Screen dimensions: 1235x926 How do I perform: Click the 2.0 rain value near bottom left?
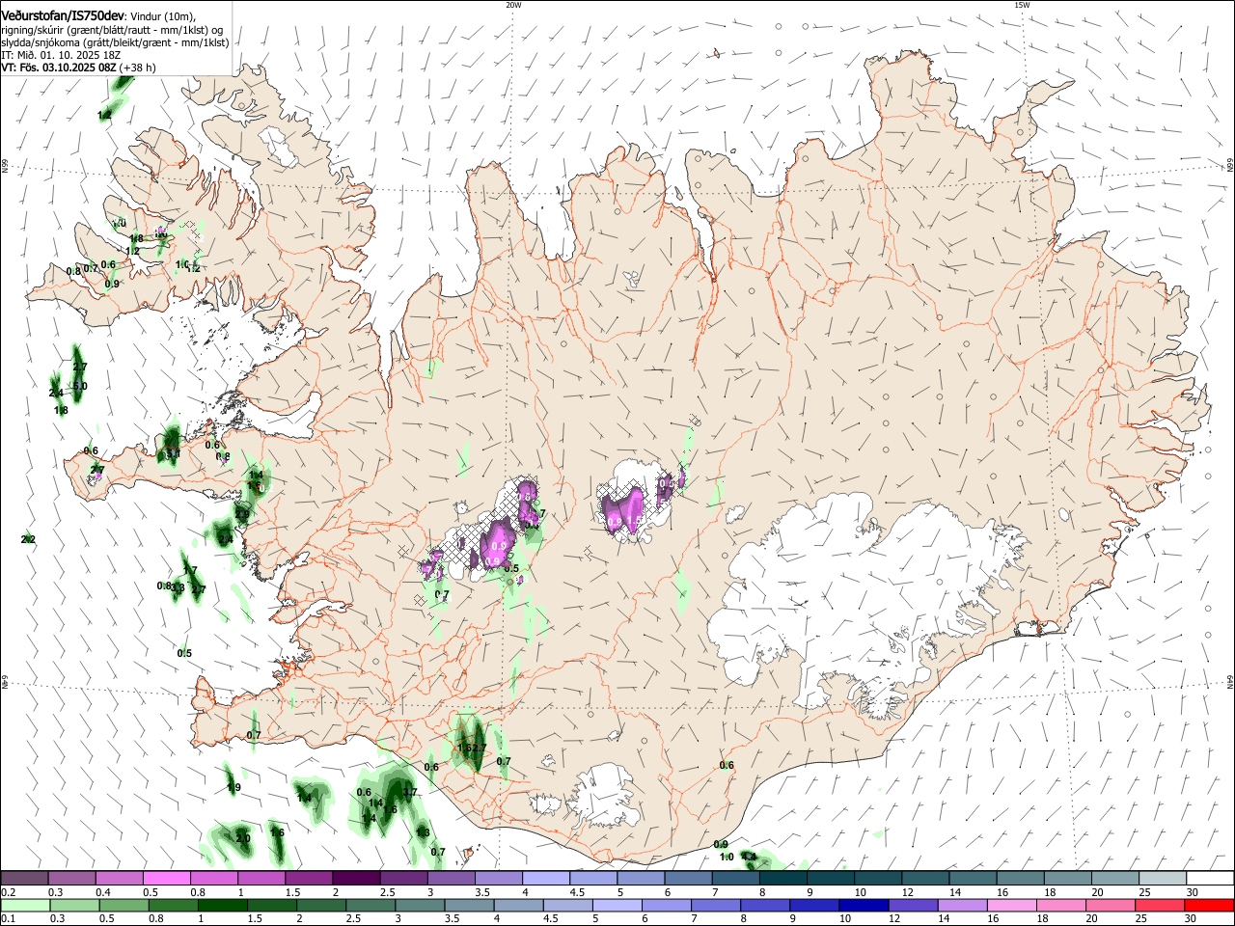243,838
